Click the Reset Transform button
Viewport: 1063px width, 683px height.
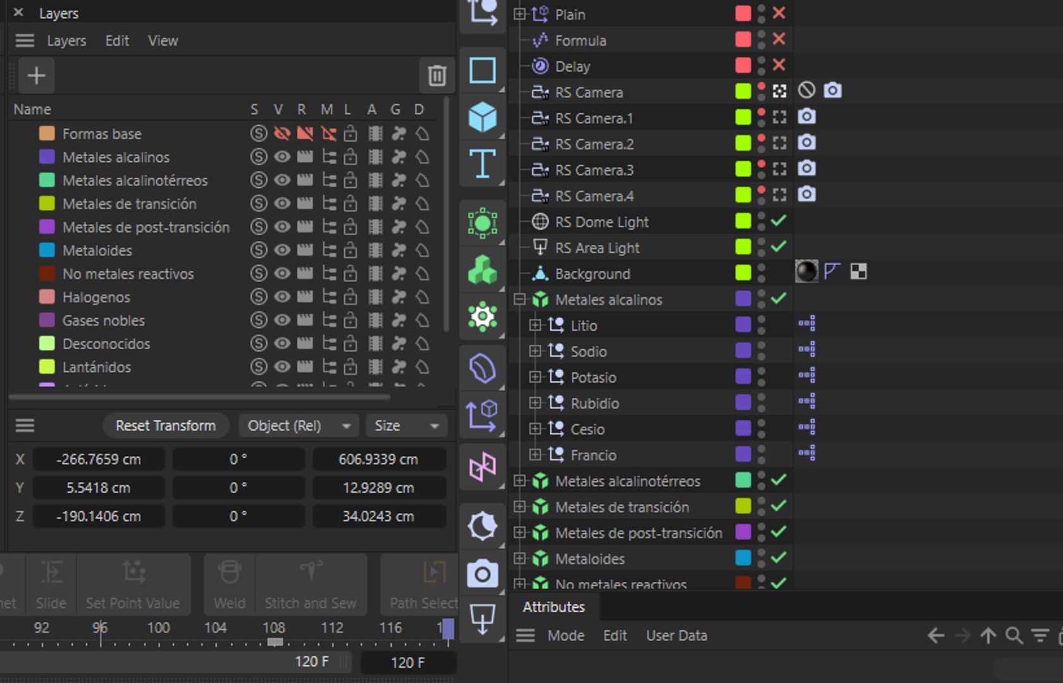point(166,426)
